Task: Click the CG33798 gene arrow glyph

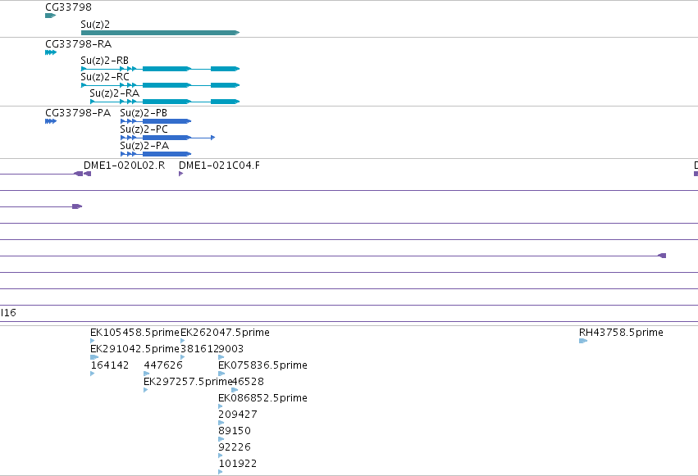Action: pos(50,16)
